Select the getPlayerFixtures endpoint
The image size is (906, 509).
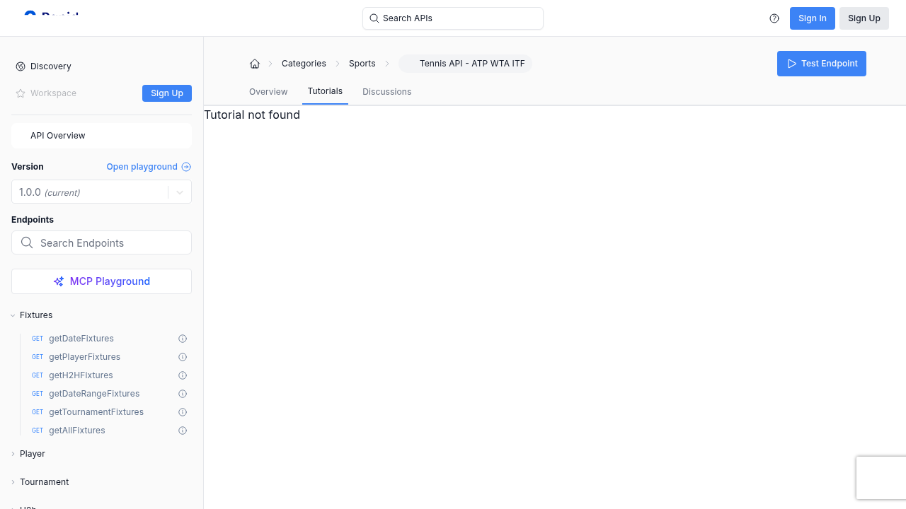pyautogui.click(x=84, y=357)
